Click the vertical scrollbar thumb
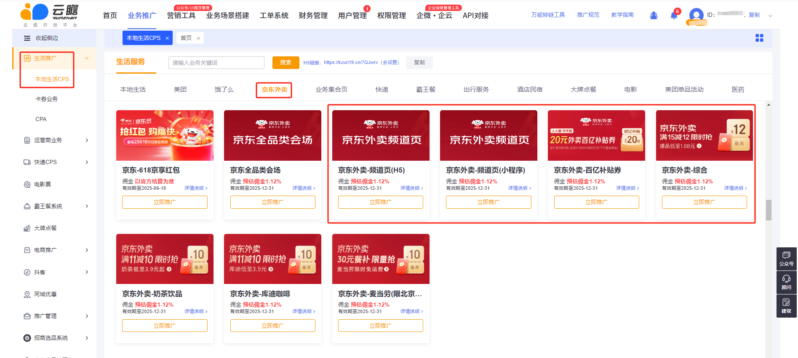 (769, 210)
